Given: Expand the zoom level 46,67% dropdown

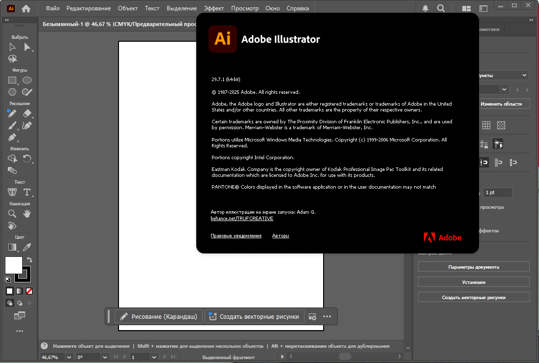Looking at the screenshot, I should (x=69, y=357).
